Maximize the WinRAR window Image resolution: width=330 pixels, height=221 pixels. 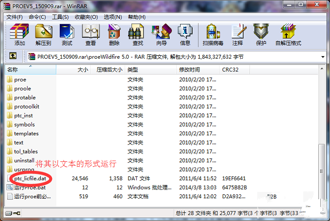pos(301,5)
